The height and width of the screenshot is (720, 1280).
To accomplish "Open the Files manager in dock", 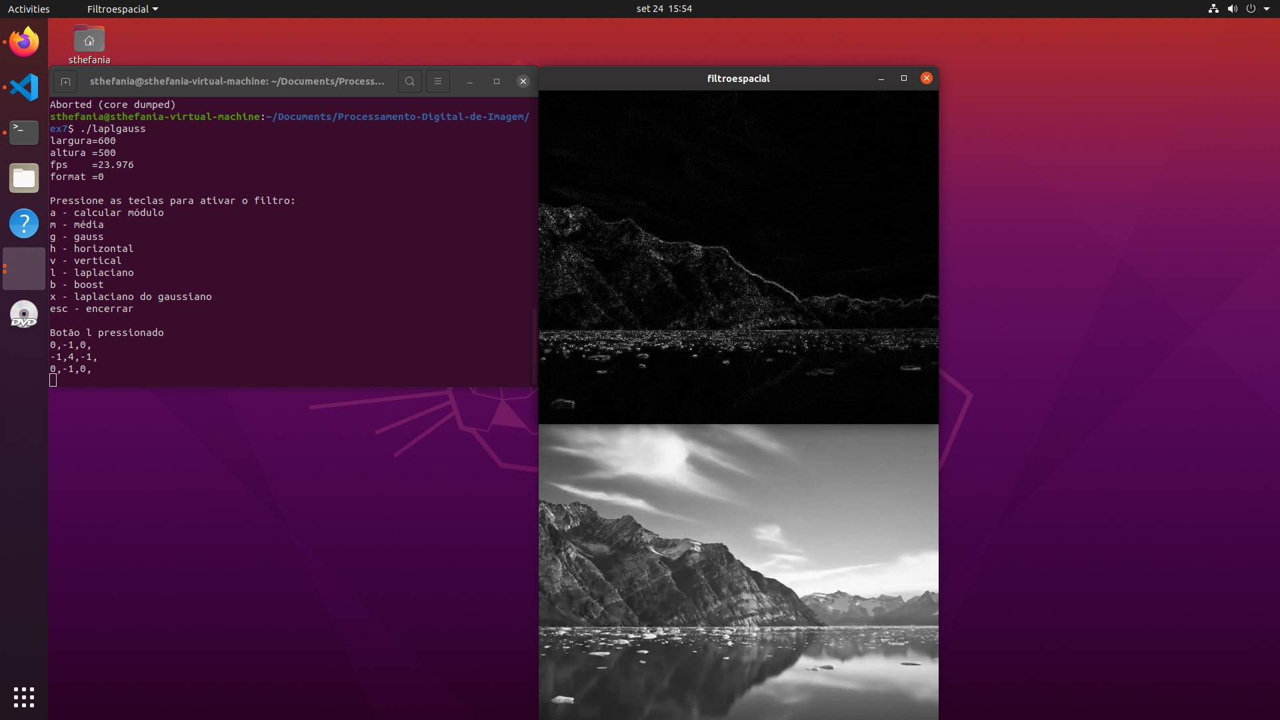I will [x=24, y=178].
